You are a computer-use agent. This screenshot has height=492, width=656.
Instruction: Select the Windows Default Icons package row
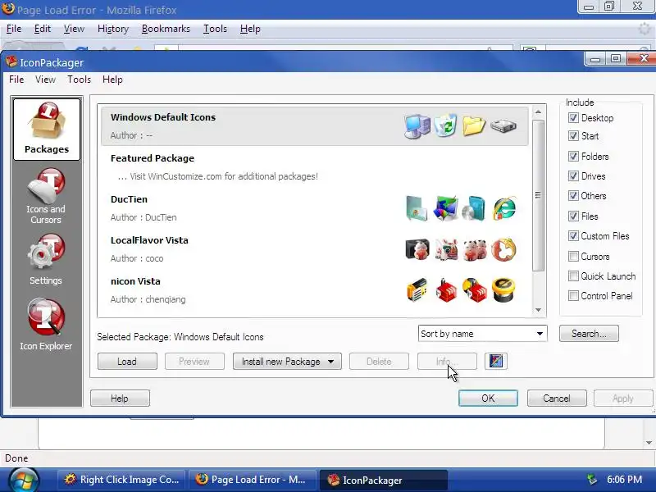[x=315, y=126]
